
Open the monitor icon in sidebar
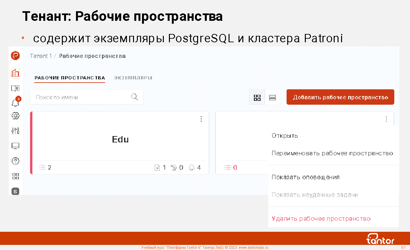click(x=15, y=146)
